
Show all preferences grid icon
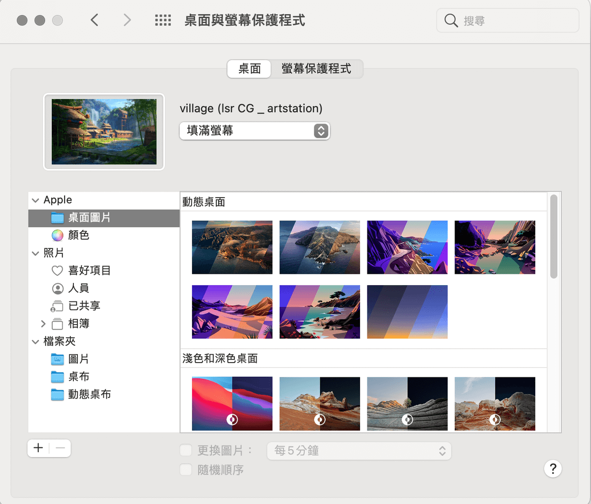pos(163,20)
